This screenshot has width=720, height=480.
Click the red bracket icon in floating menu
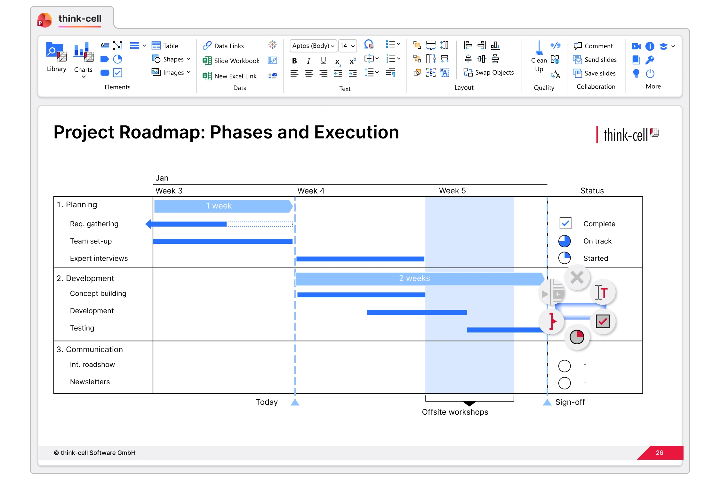552,321
